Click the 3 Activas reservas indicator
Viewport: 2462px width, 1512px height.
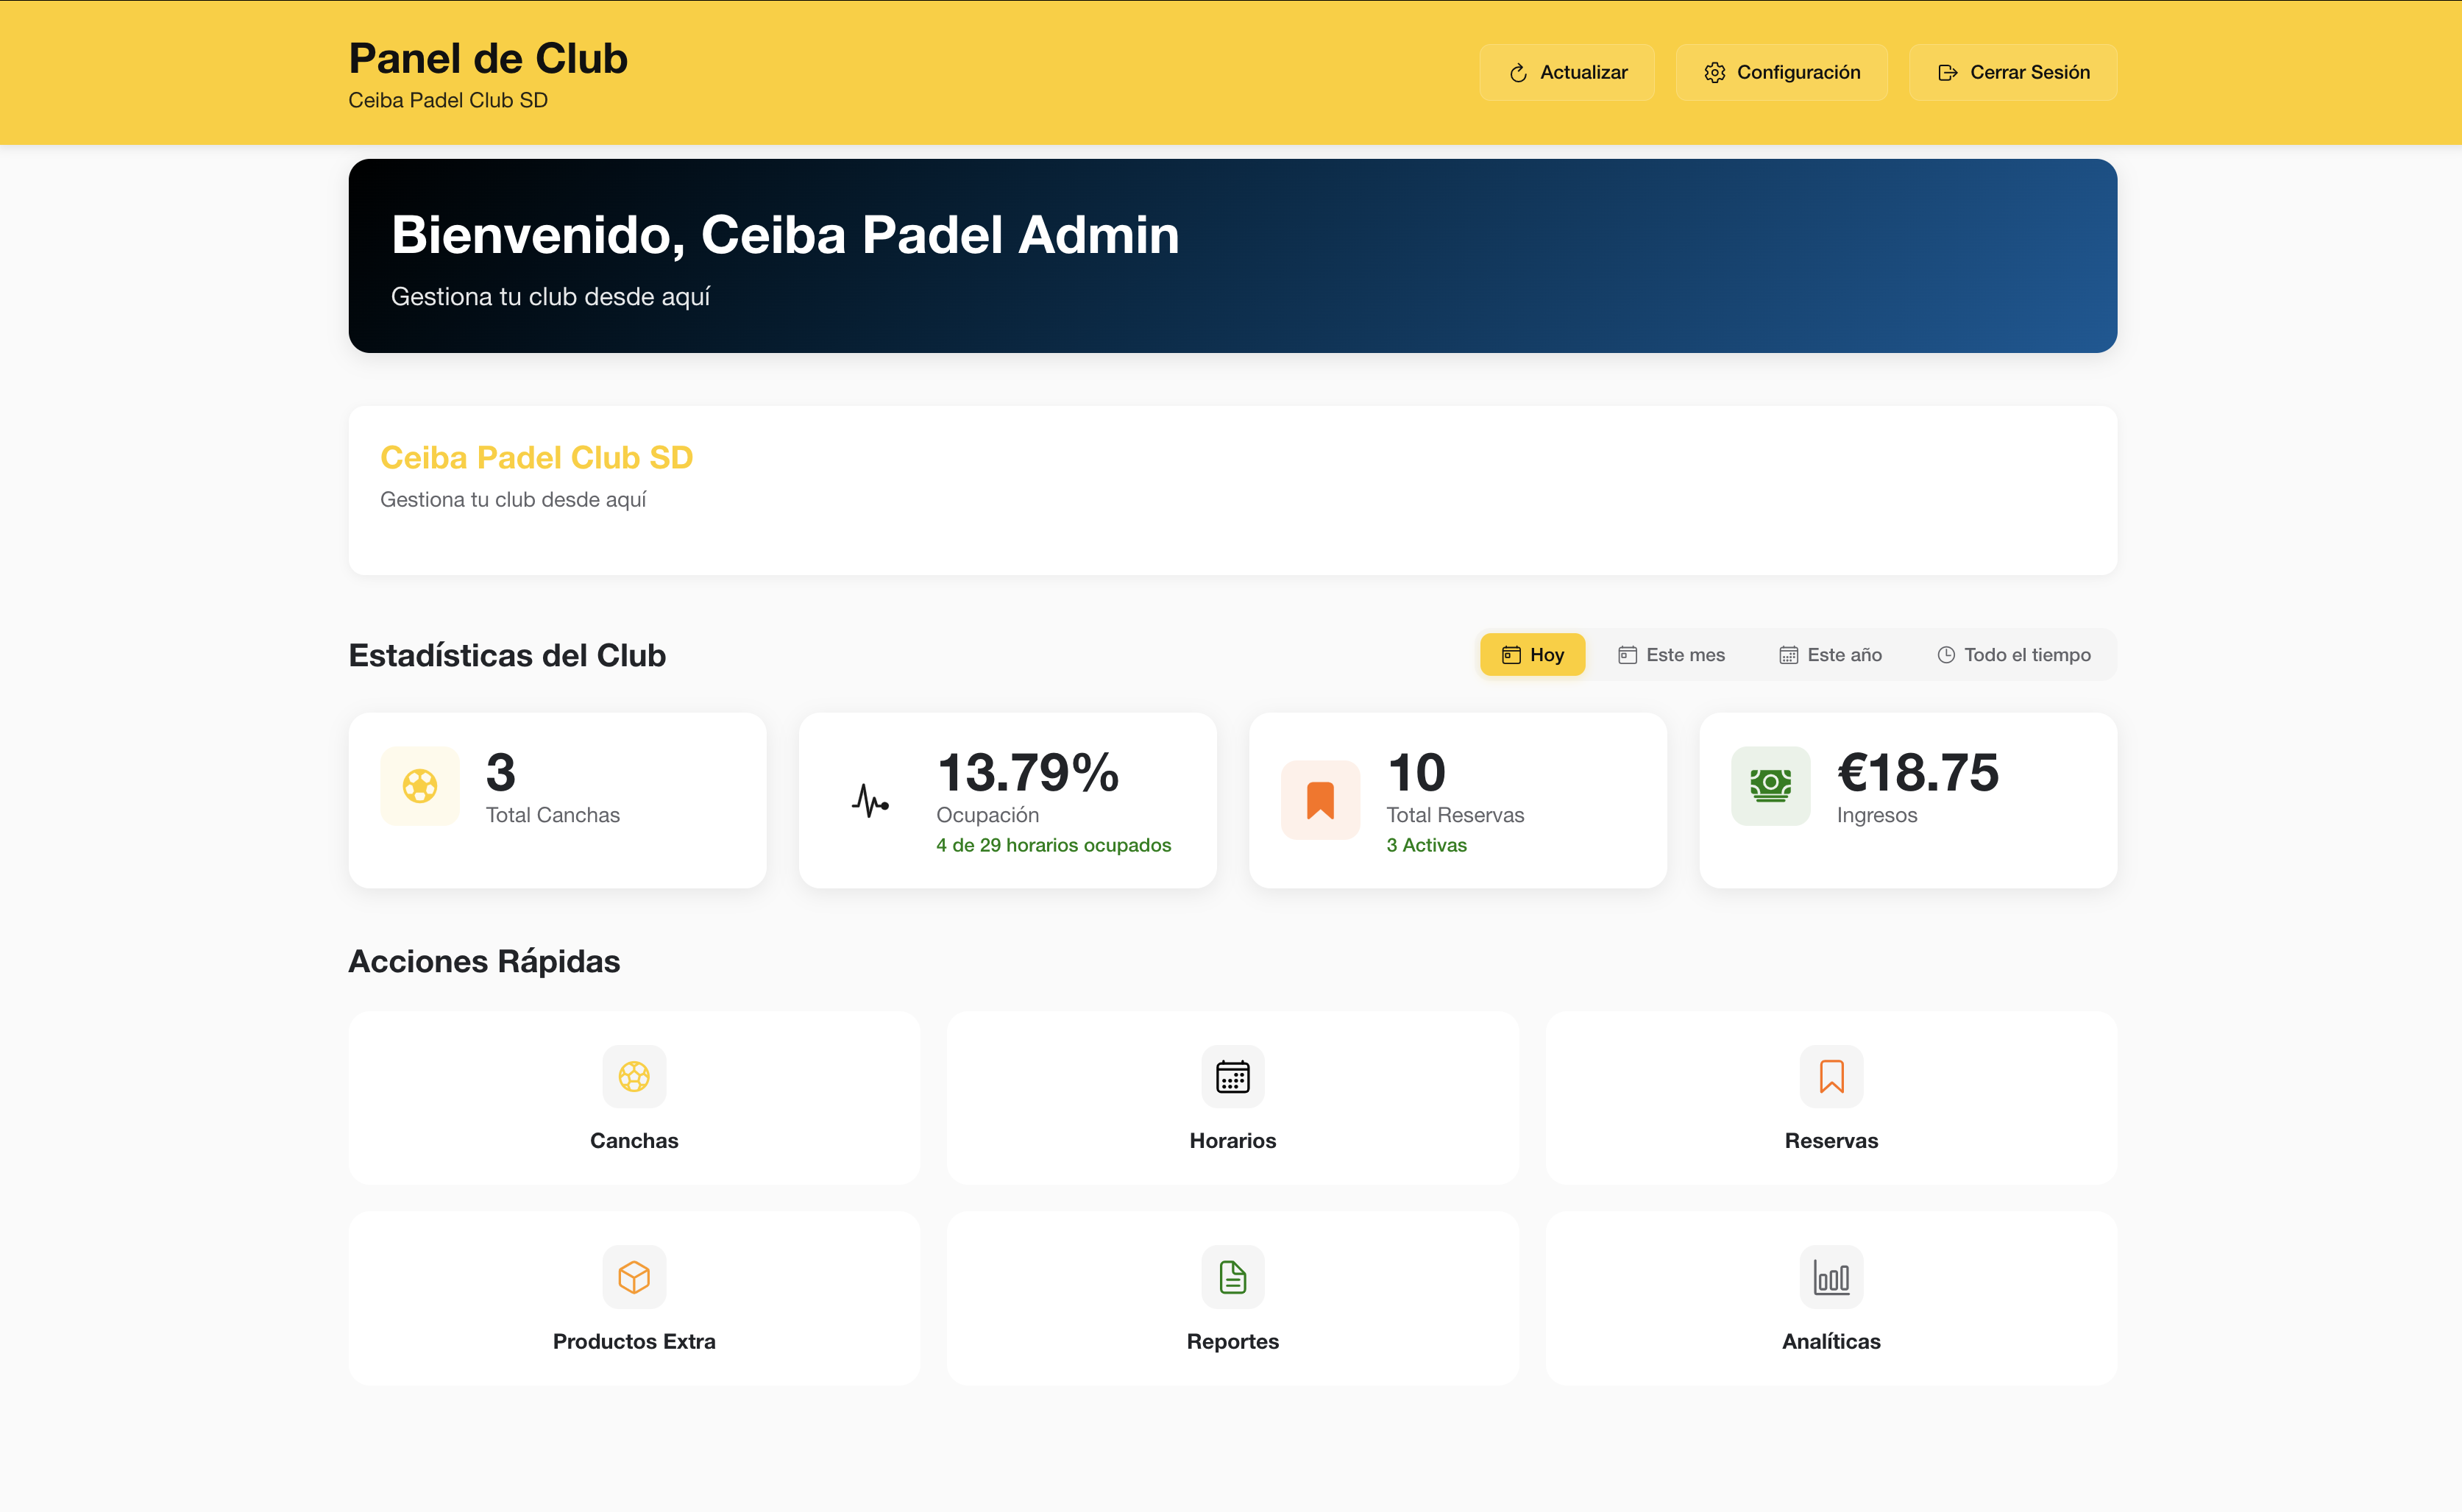click(1425, 845)
